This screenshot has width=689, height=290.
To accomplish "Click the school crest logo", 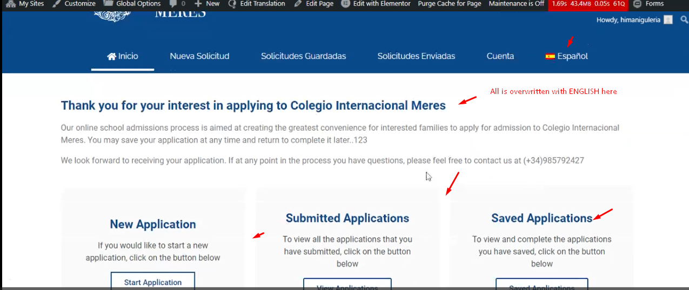I will click(113, 16).
